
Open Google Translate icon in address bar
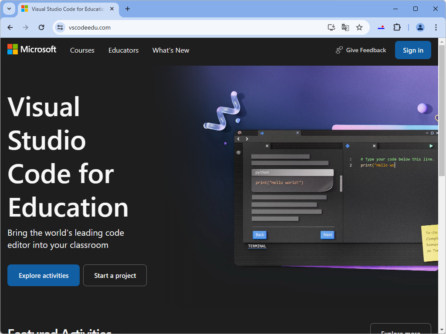pos(345,27)
